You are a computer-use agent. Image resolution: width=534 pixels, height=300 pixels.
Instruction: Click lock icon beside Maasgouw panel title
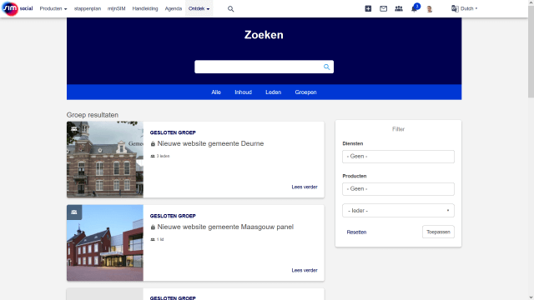tap(153, 227)
